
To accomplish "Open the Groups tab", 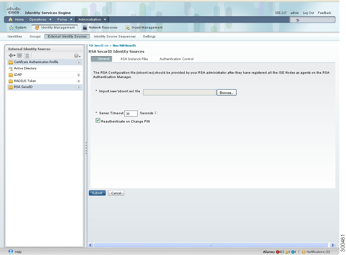I will coord(35,37).
